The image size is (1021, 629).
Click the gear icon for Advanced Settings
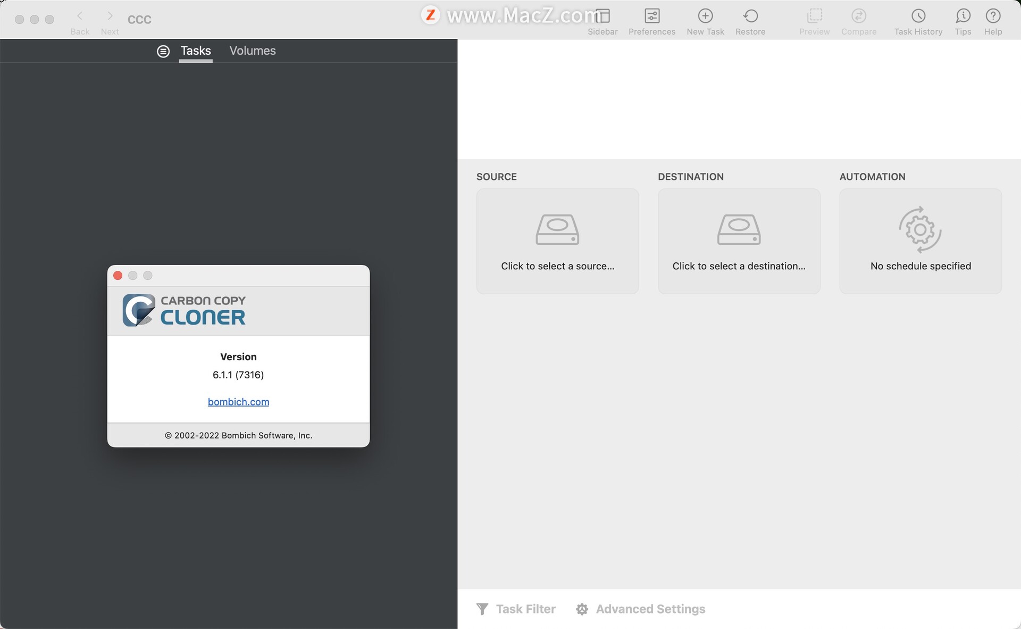pyautogui.click(x=582, y=609)
